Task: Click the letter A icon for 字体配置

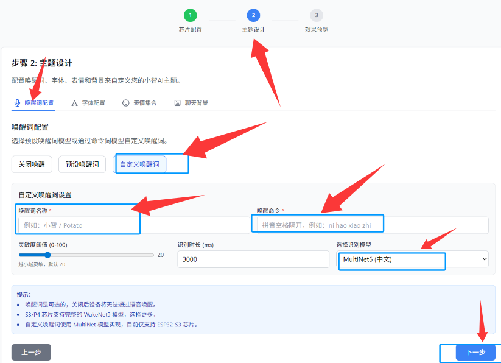Action: [x=75, y=103]
